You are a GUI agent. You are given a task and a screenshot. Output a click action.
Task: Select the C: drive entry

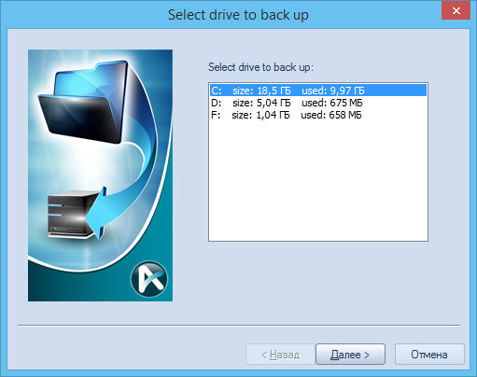click(x=318, y=91)
